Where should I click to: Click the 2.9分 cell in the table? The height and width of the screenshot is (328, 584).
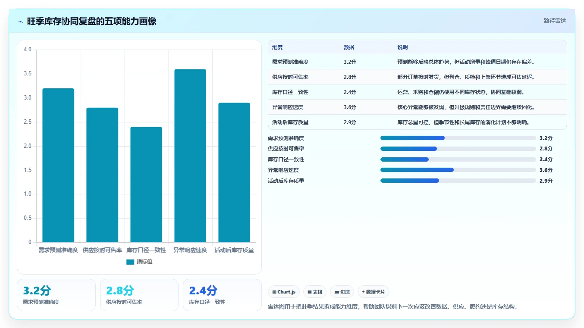click(x=350, y=122)
